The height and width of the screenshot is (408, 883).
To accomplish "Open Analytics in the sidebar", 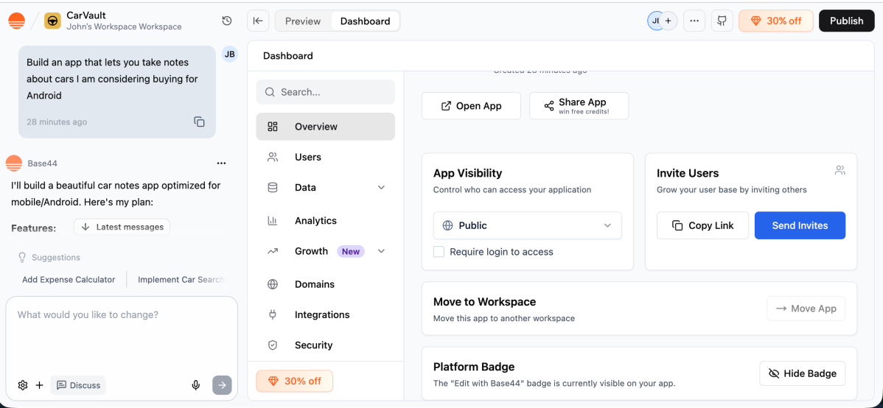I will 326,221.
